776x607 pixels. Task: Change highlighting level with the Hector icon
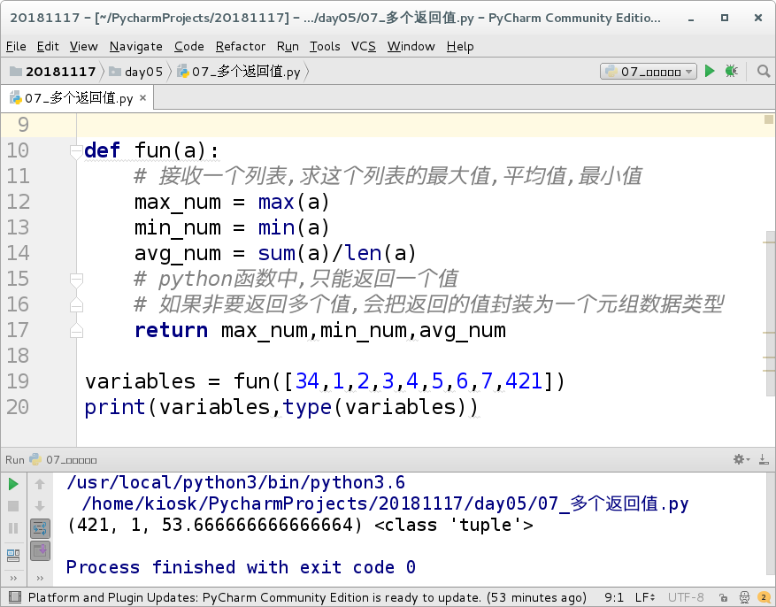pyautogui.click(x=743, y=596)
